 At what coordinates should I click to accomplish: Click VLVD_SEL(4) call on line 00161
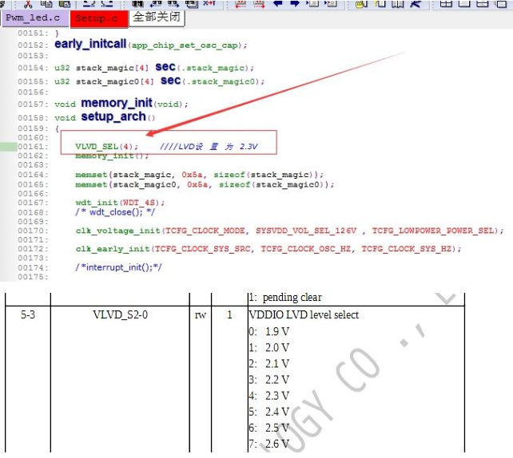pos(107,146)
